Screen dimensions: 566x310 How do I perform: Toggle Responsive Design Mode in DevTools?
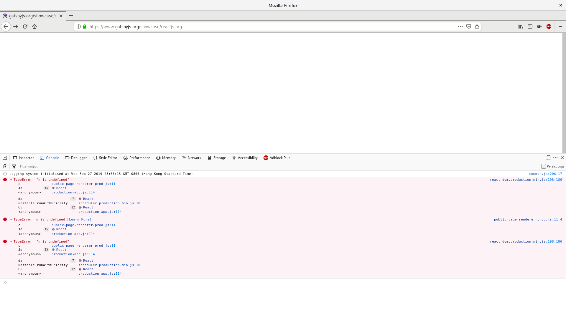(548, 158)
